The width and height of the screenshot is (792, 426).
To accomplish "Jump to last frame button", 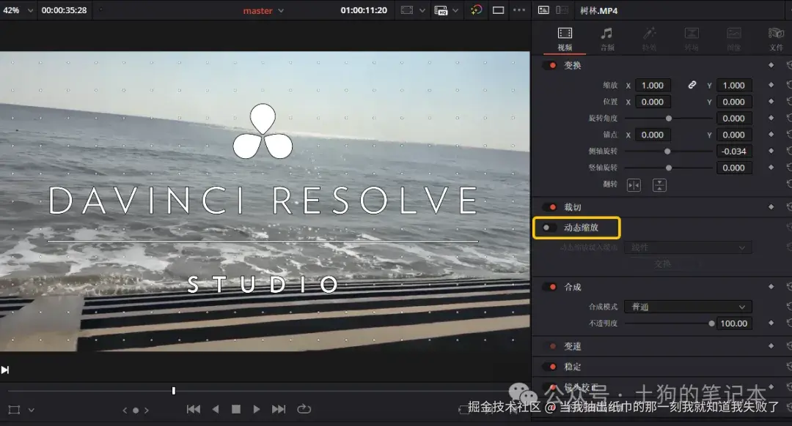I will (x=279, y=409).
